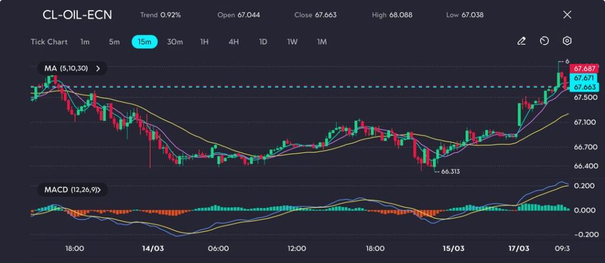Open the drawing pencil tool

[x=521, y=41]
